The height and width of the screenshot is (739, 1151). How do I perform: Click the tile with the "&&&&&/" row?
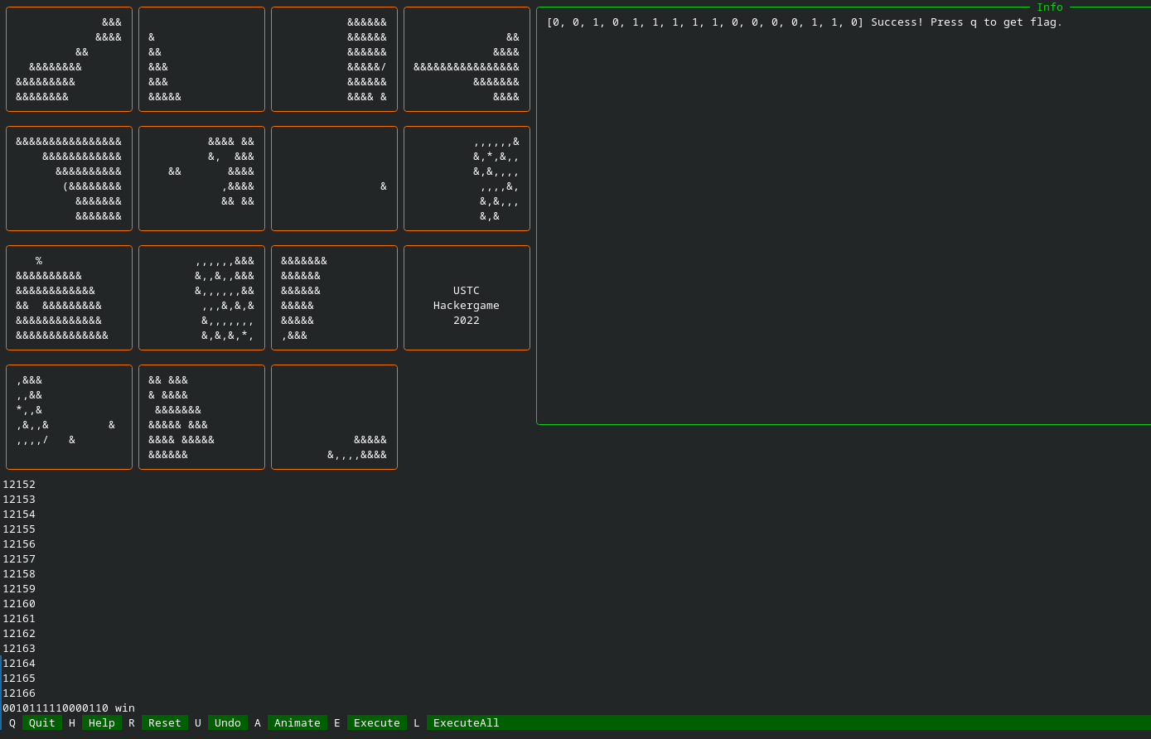click(334, 60)
